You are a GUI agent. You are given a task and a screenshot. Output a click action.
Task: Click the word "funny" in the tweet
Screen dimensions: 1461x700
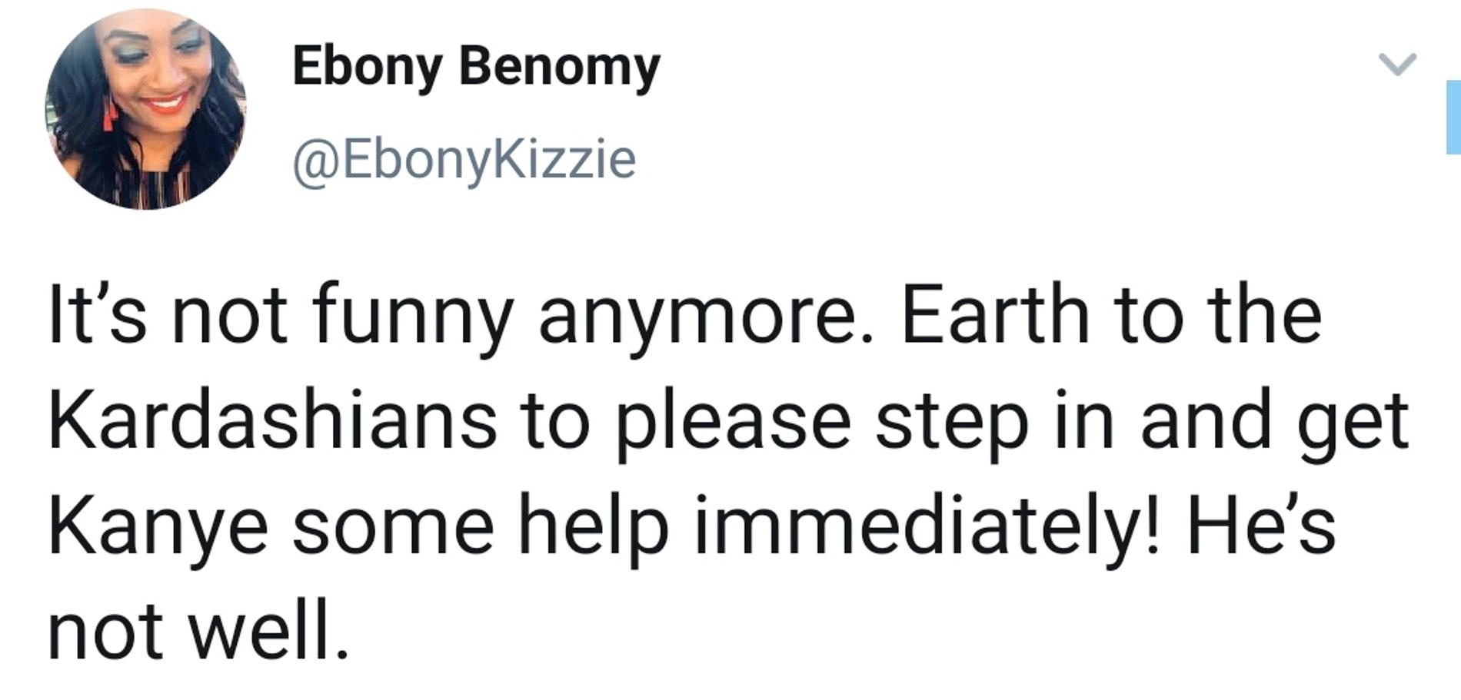pos(413,316)
